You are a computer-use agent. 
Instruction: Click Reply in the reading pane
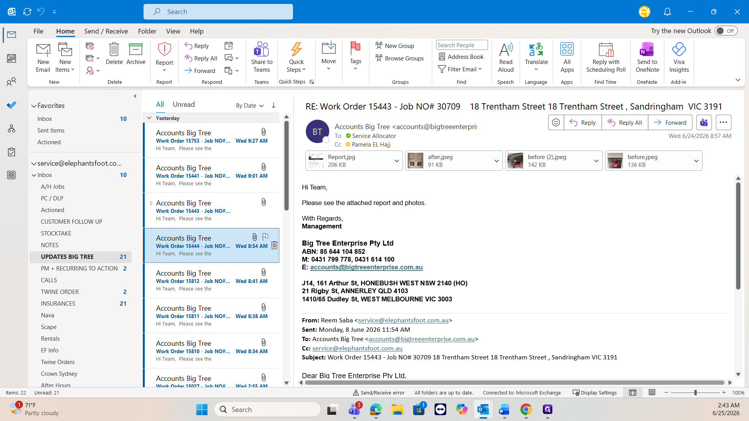(583, 122)
